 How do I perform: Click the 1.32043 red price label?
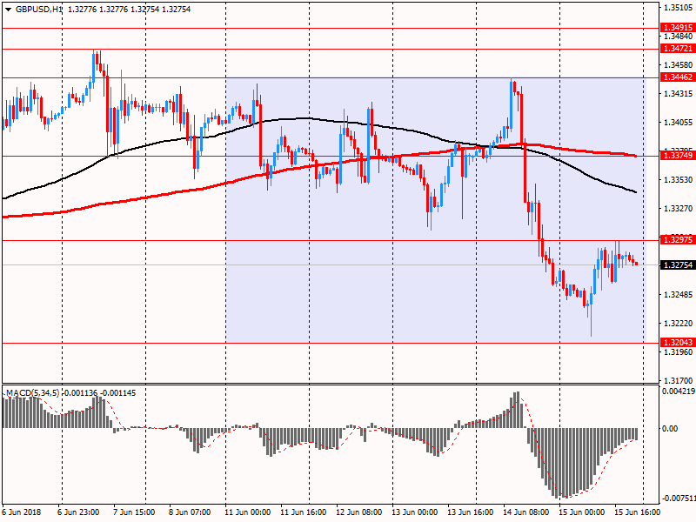coord(678,343)
